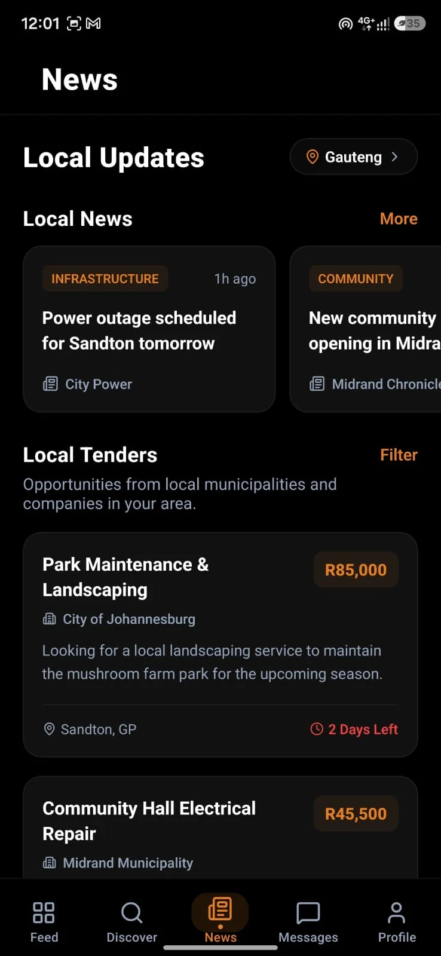The image size is (441, 956).
Task: Go to Profile person icon
Action: click(x=396, y=912)
